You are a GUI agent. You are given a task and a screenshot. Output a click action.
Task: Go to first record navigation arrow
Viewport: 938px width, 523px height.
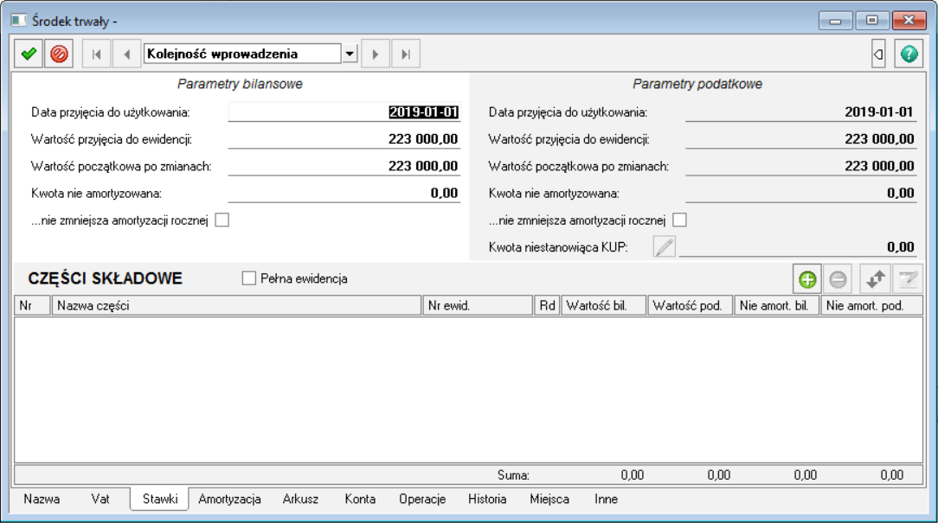(96, 54)
